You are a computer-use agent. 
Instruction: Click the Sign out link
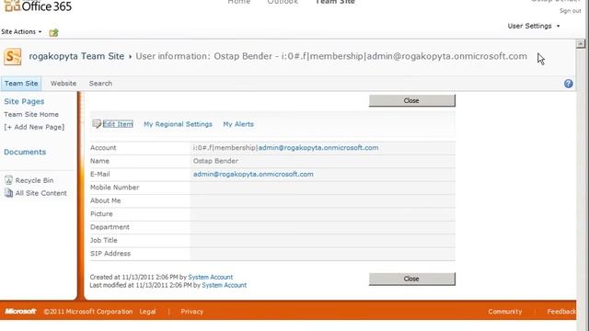coord(570,11)
